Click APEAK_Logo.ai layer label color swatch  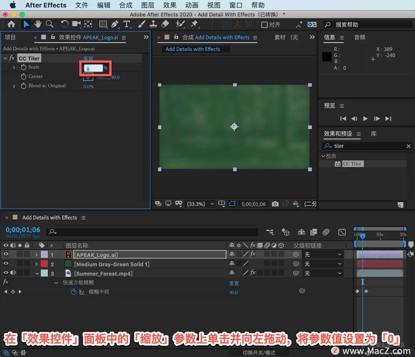click(x=44, y=254)
